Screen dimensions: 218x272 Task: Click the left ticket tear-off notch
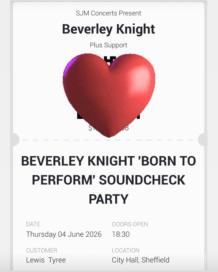tap(16, 140)
